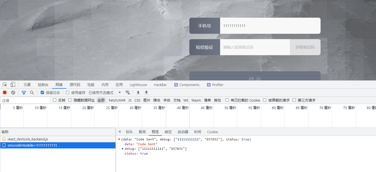Uncheck the 保留日志 checkbox
Image resolution: width=376 pixels, height=172 pixels.
(42, 93)
